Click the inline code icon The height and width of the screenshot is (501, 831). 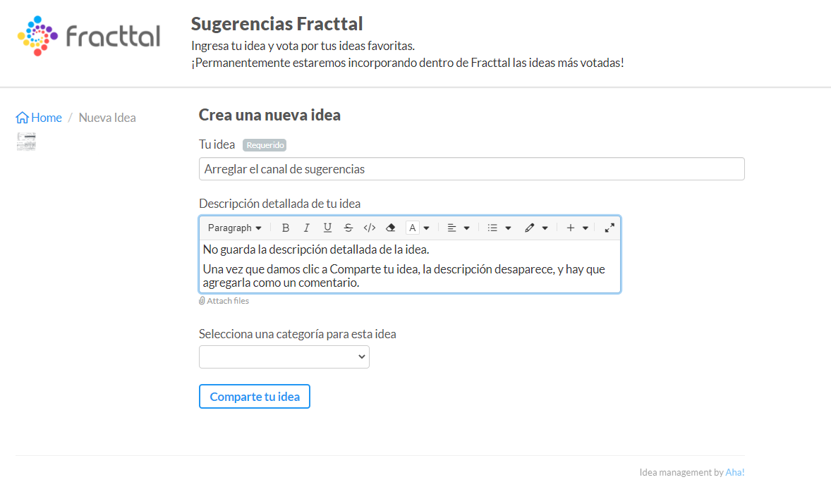[369, 228]
